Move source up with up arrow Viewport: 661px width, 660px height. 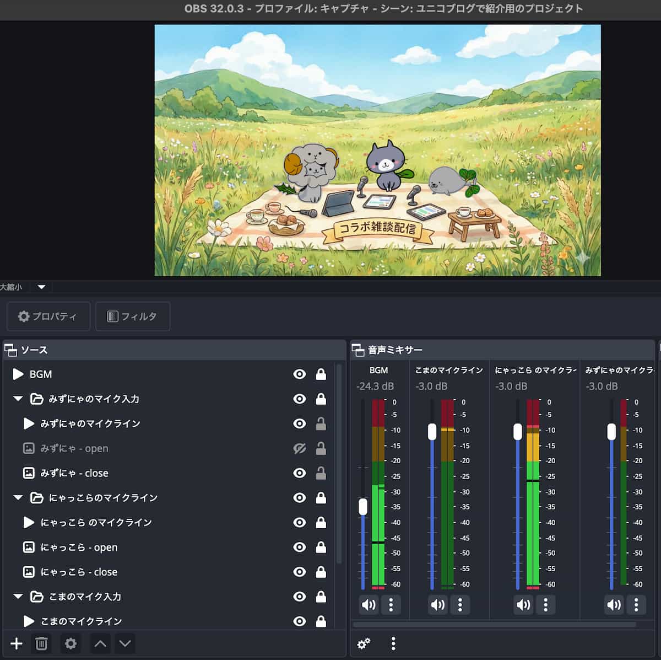point(100,643)
